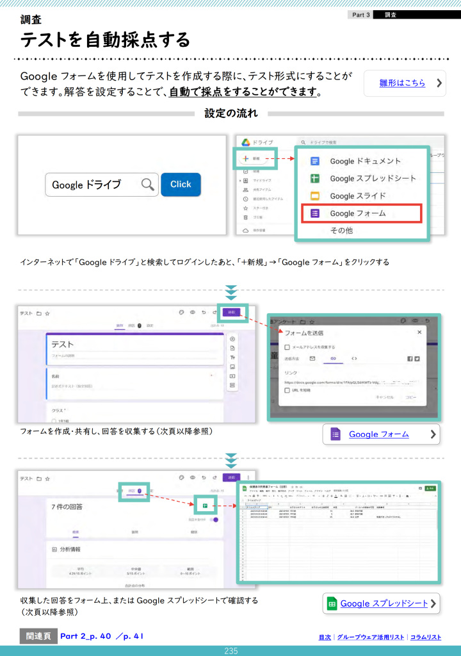This screenshot has width=461, height=656.
Task: Open the コラムリスト link
Action: (425, 637)
